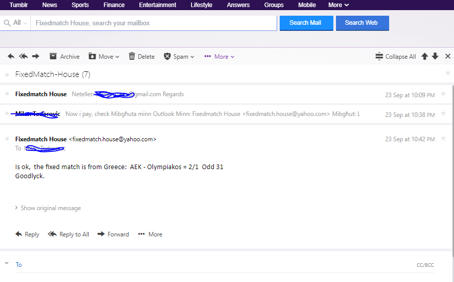
Task: Star the 10:42 PM message
Action: [443, 138]
